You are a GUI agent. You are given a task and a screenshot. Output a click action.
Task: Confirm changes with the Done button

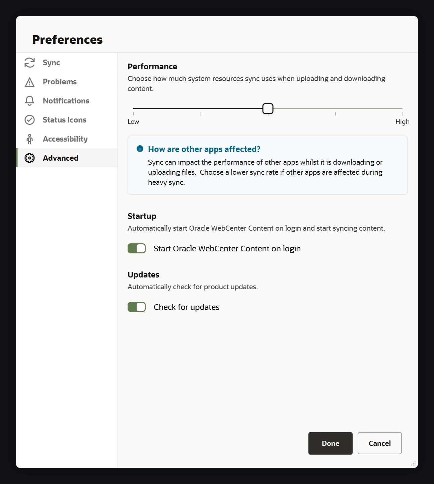click(330, 443)
